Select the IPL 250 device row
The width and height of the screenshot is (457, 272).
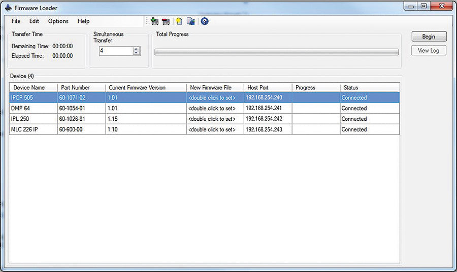[204, 119]
